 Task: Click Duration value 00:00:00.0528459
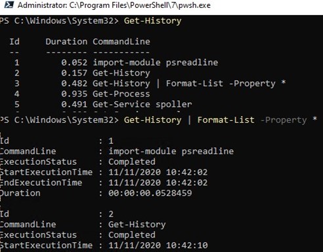point(150,193)
